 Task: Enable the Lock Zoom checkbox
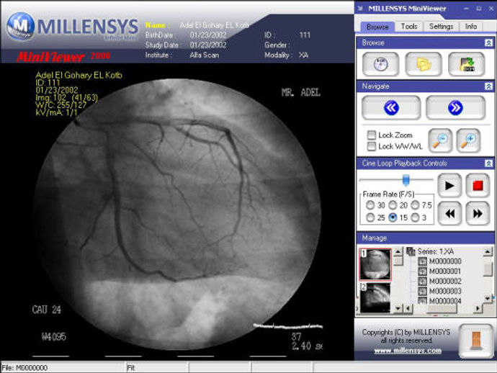click(x=372, y=135)
